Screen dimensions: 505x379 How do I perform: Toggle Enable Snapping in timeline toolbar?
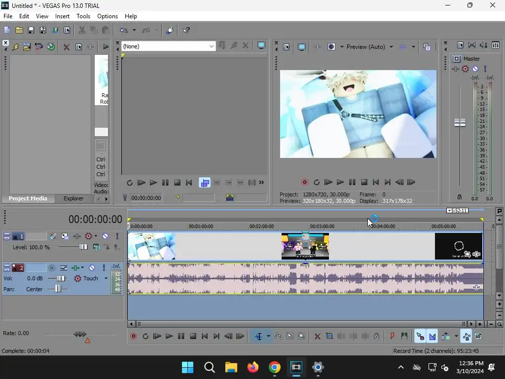[x=420, y=337]
